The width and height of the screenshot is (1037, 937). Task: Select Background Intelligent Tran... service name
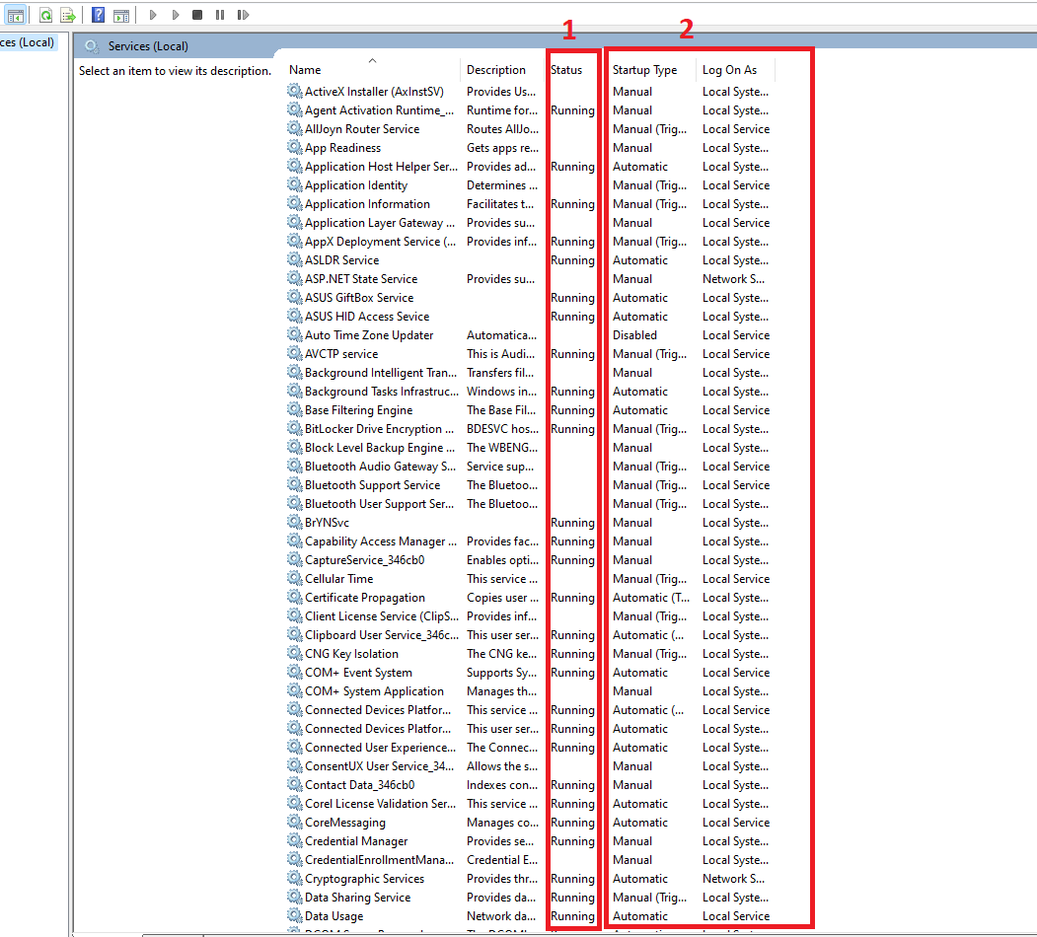pos(381,373)
